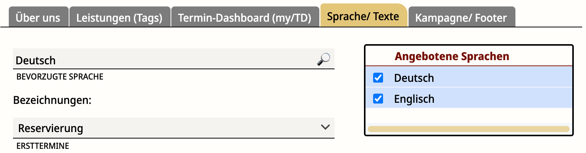Switch to Leistungen (Tags) tab
586x153 pixels.
(x=119, y=18)
